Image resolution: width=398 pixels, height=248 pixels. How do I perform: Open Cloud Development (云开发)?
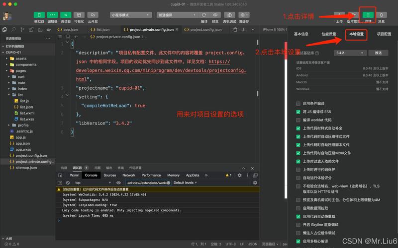tap(93, 15)
